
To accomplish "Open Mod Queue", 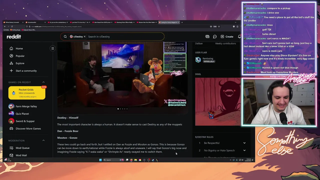I will tap(22, 148).
